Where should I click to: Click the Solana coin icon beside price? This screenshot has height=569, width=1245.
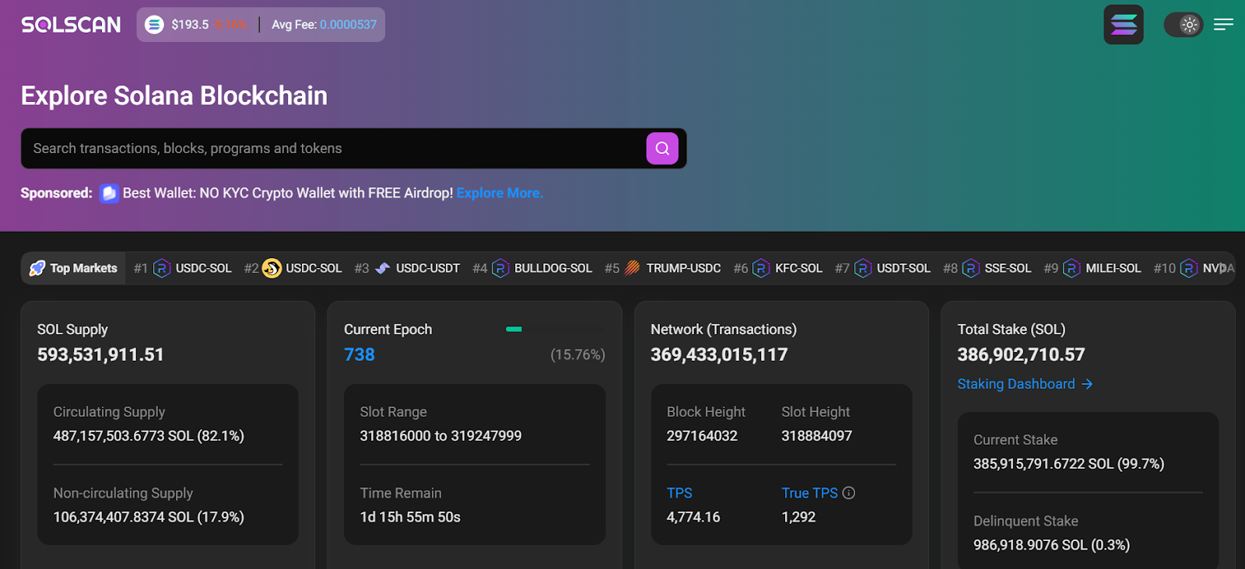155,25
